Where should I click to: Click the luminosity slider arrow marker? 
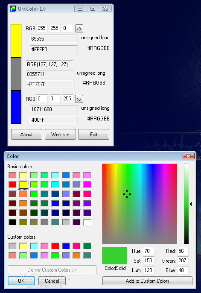(191, 204)
